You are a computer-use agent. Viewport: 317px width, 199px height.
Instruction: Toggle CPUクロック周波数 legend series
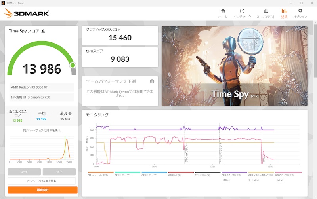[234, 176]
